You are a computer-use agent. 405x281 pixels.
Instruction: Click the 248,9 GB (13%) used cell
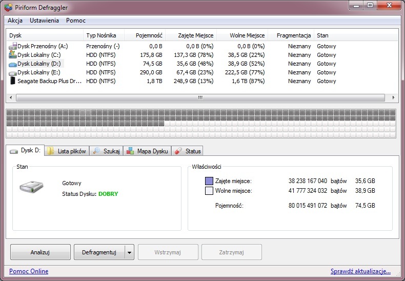click(x=193, y=81)
